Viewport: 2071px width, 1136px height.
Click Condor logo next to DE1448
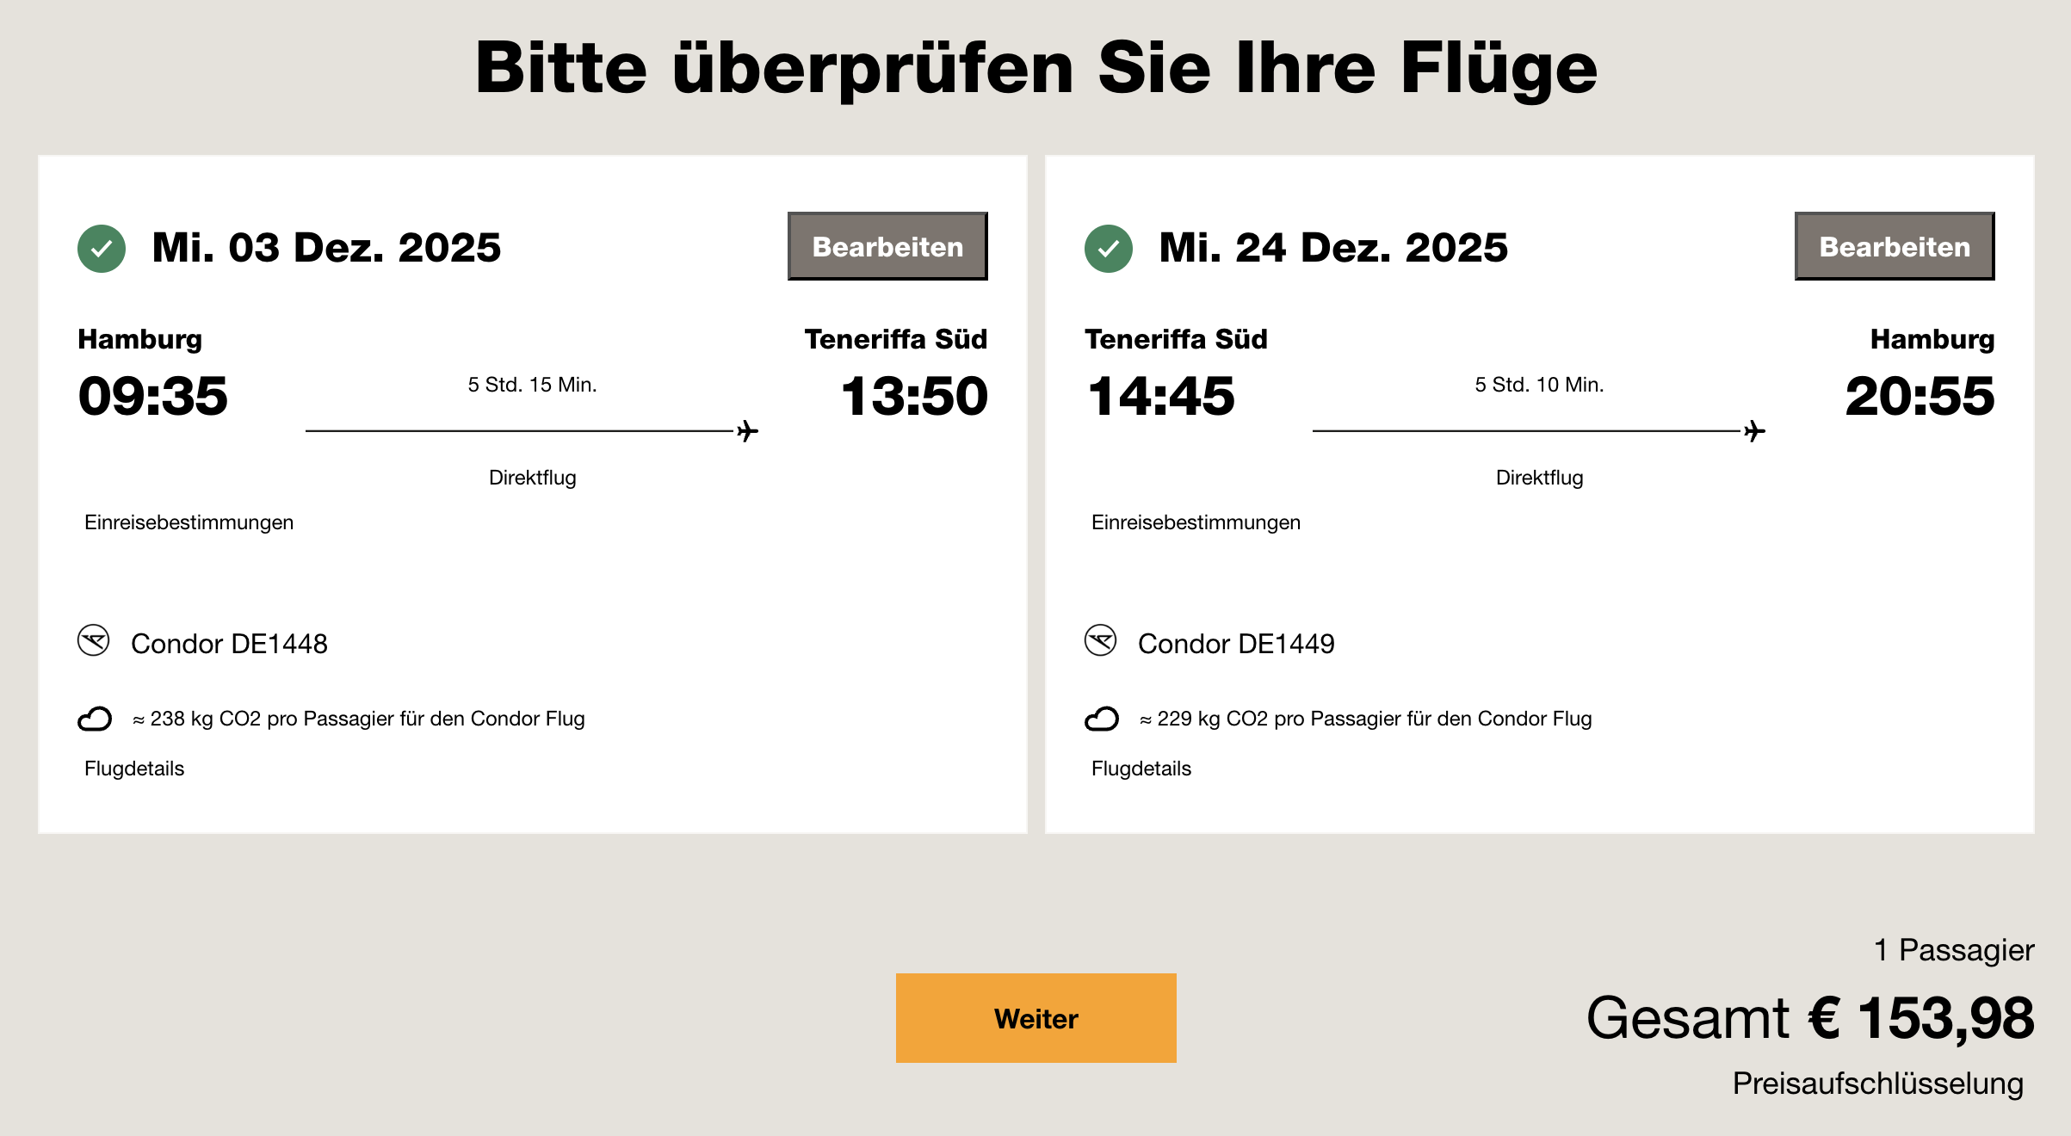point(94,641)
